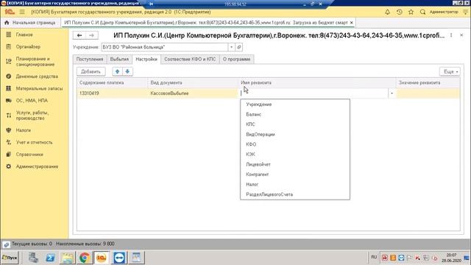Move row up with up-arrow icon
Screen dimensions: 471x265
118,71
